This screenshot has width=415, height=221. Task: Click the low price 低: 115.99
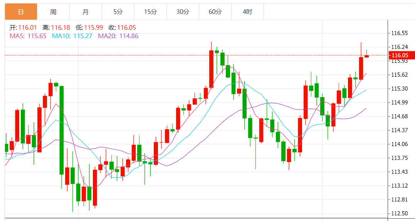[89, 27]
